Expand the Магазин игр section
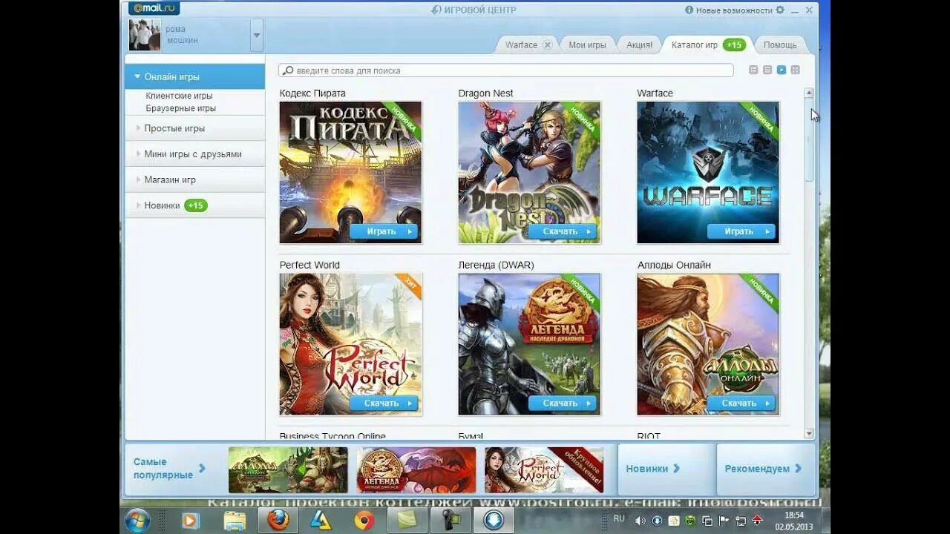Viewport: 950px width, 534px height. pyautogui.click(x=194, y=179)
